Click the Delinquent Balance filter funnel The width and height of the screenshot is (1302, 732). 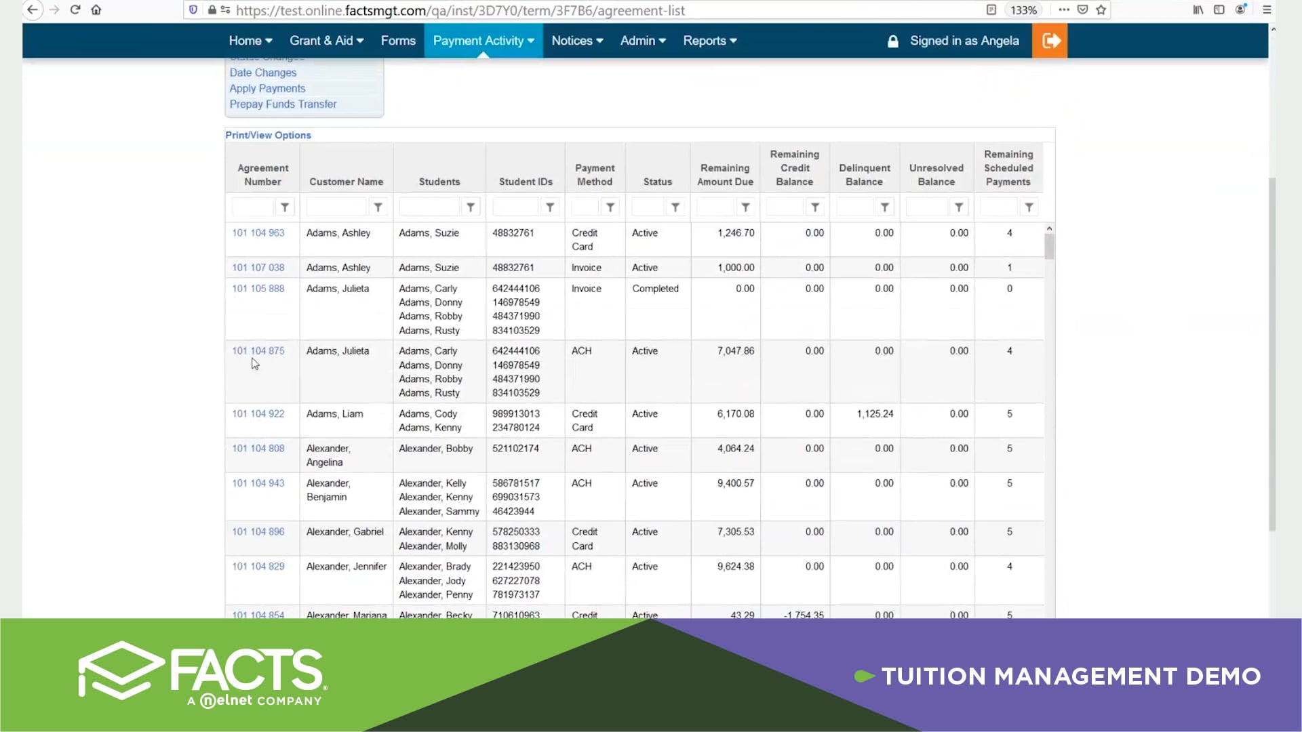click(x=884, y=207)
